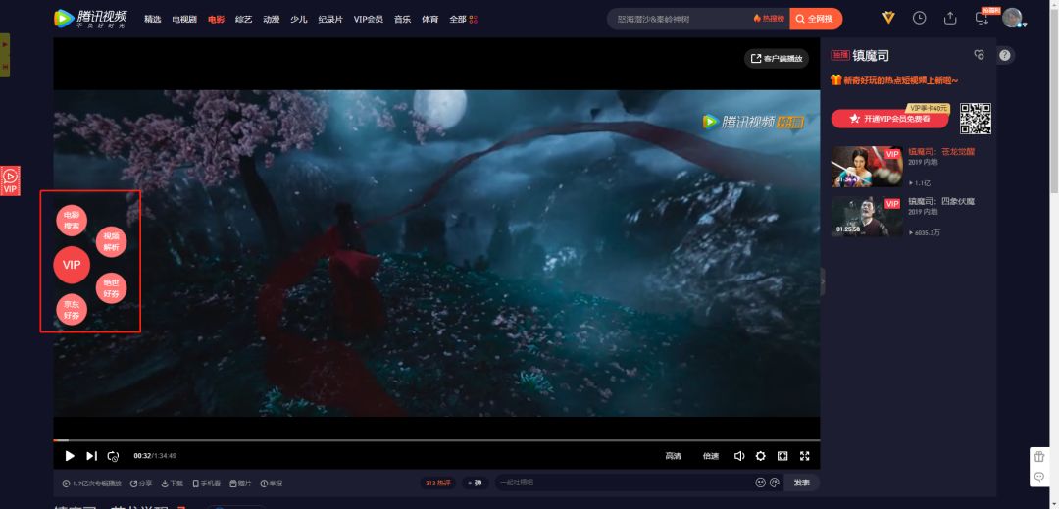Open the watch history clock icon

[919, 19]
